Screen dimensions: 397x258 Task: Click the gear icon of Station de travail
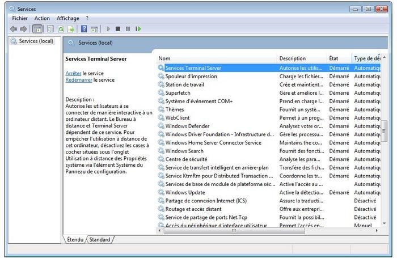(x=161, y=84)
